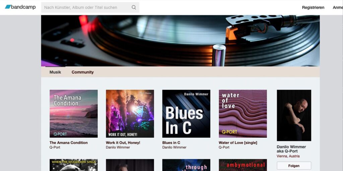Click the Blues in C title link

point(171,143)
